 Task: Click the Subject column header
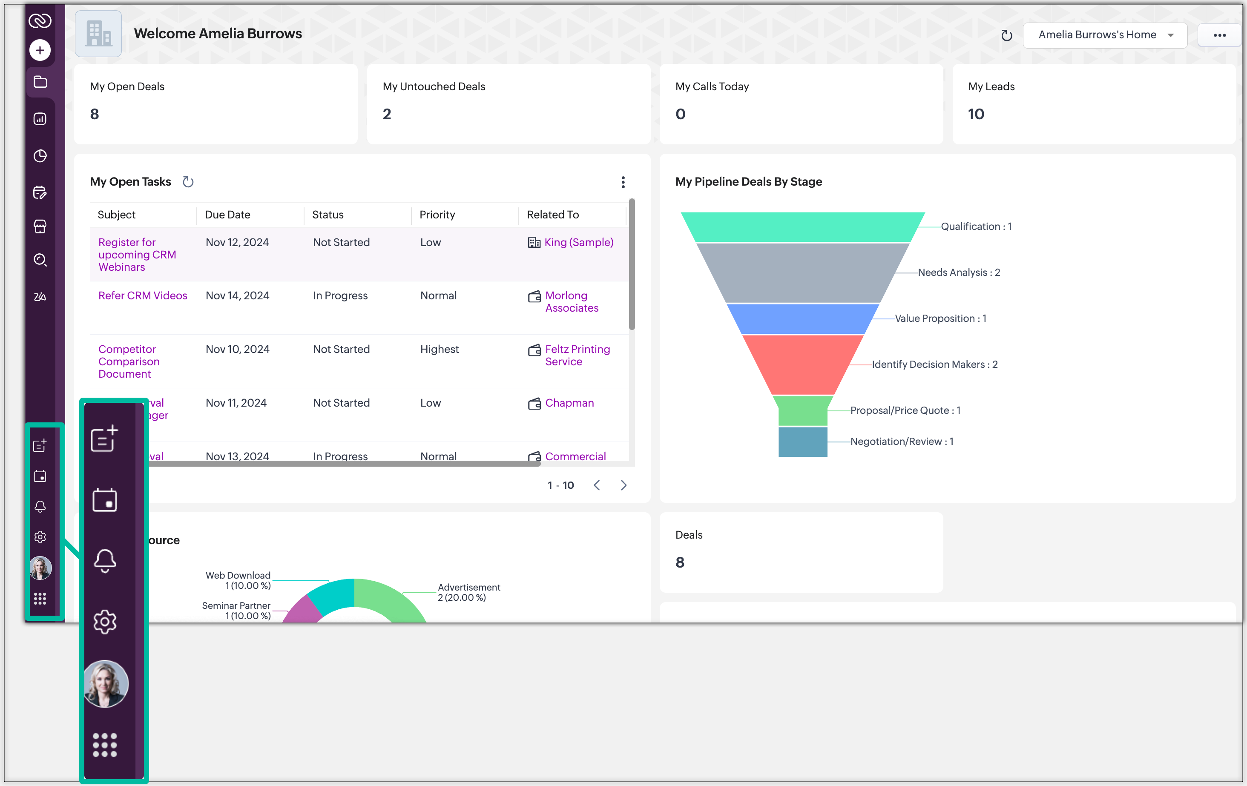pos(117,214)
